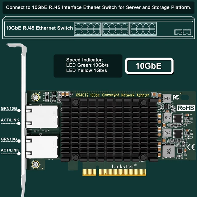Click the GRN10G label for the upper port
Viewport: 197px width, 197px height.
pos(9,109)
